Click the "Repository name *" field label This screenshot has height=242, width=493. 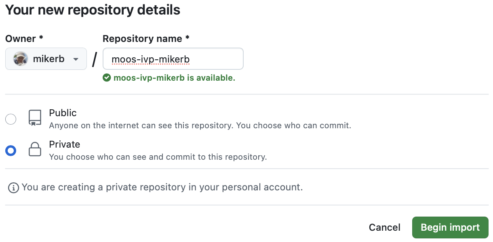(146, 39)
